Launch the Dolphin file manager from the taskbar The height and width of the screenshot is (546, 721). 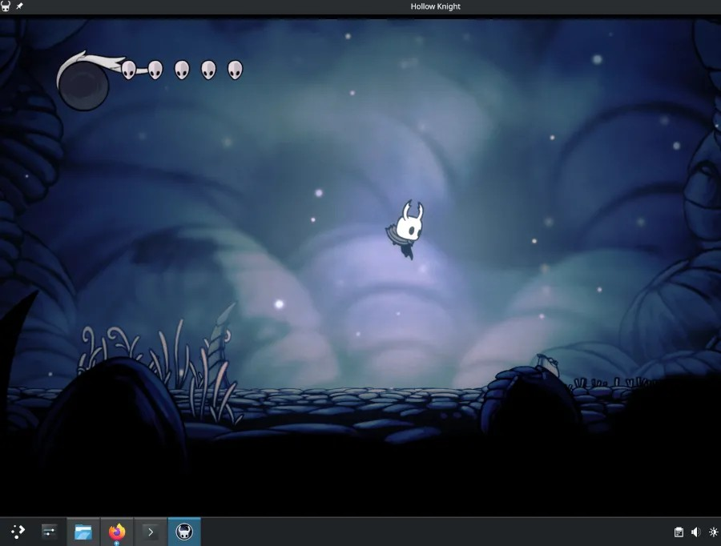pyautogui.click(x=83, y=531)
